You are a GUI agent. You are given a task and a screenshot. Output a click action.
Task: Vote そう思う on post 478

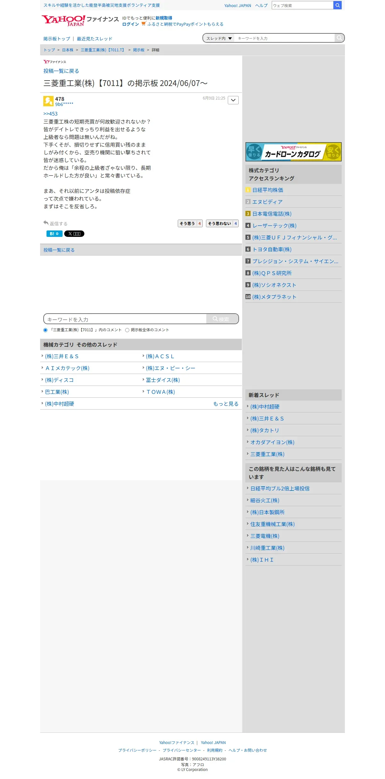pyautogui.click(x=190, y=223)
